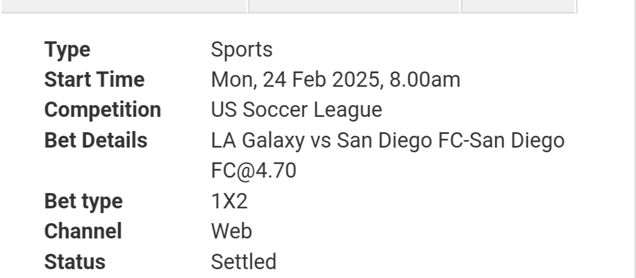Click the 8.00am time text
The width and height of the screenshot is (636, 278).
pos(424,80)
